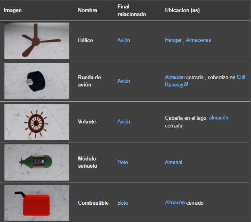251x222 pixels.
Task: Click the Hélice propeller image
Action: point(37,41)
